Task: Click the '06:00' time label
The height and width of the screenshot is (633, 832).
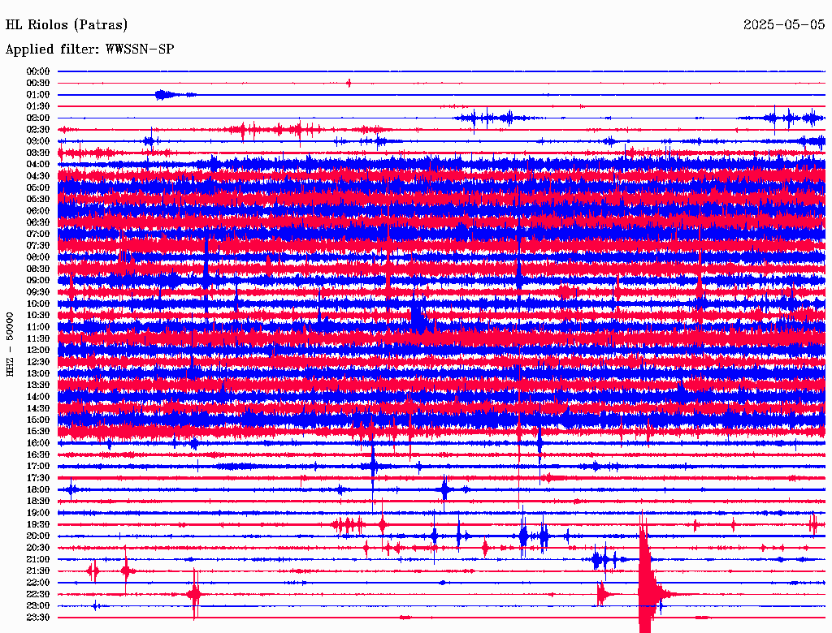Action: 38,211
